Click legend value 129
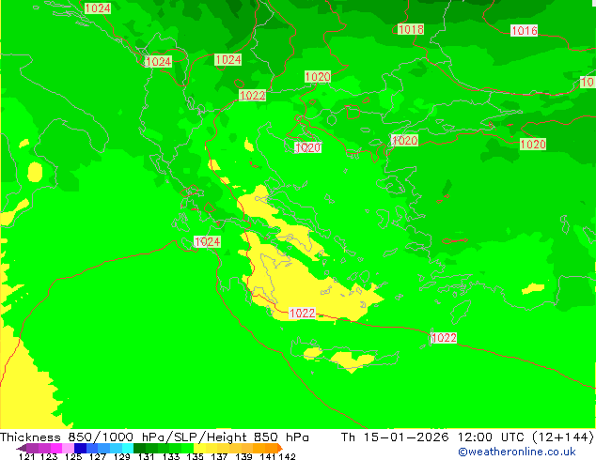Image resolution: width=596 pixels, height=460 pixels. pyautogui.click(x=122, y=456)
